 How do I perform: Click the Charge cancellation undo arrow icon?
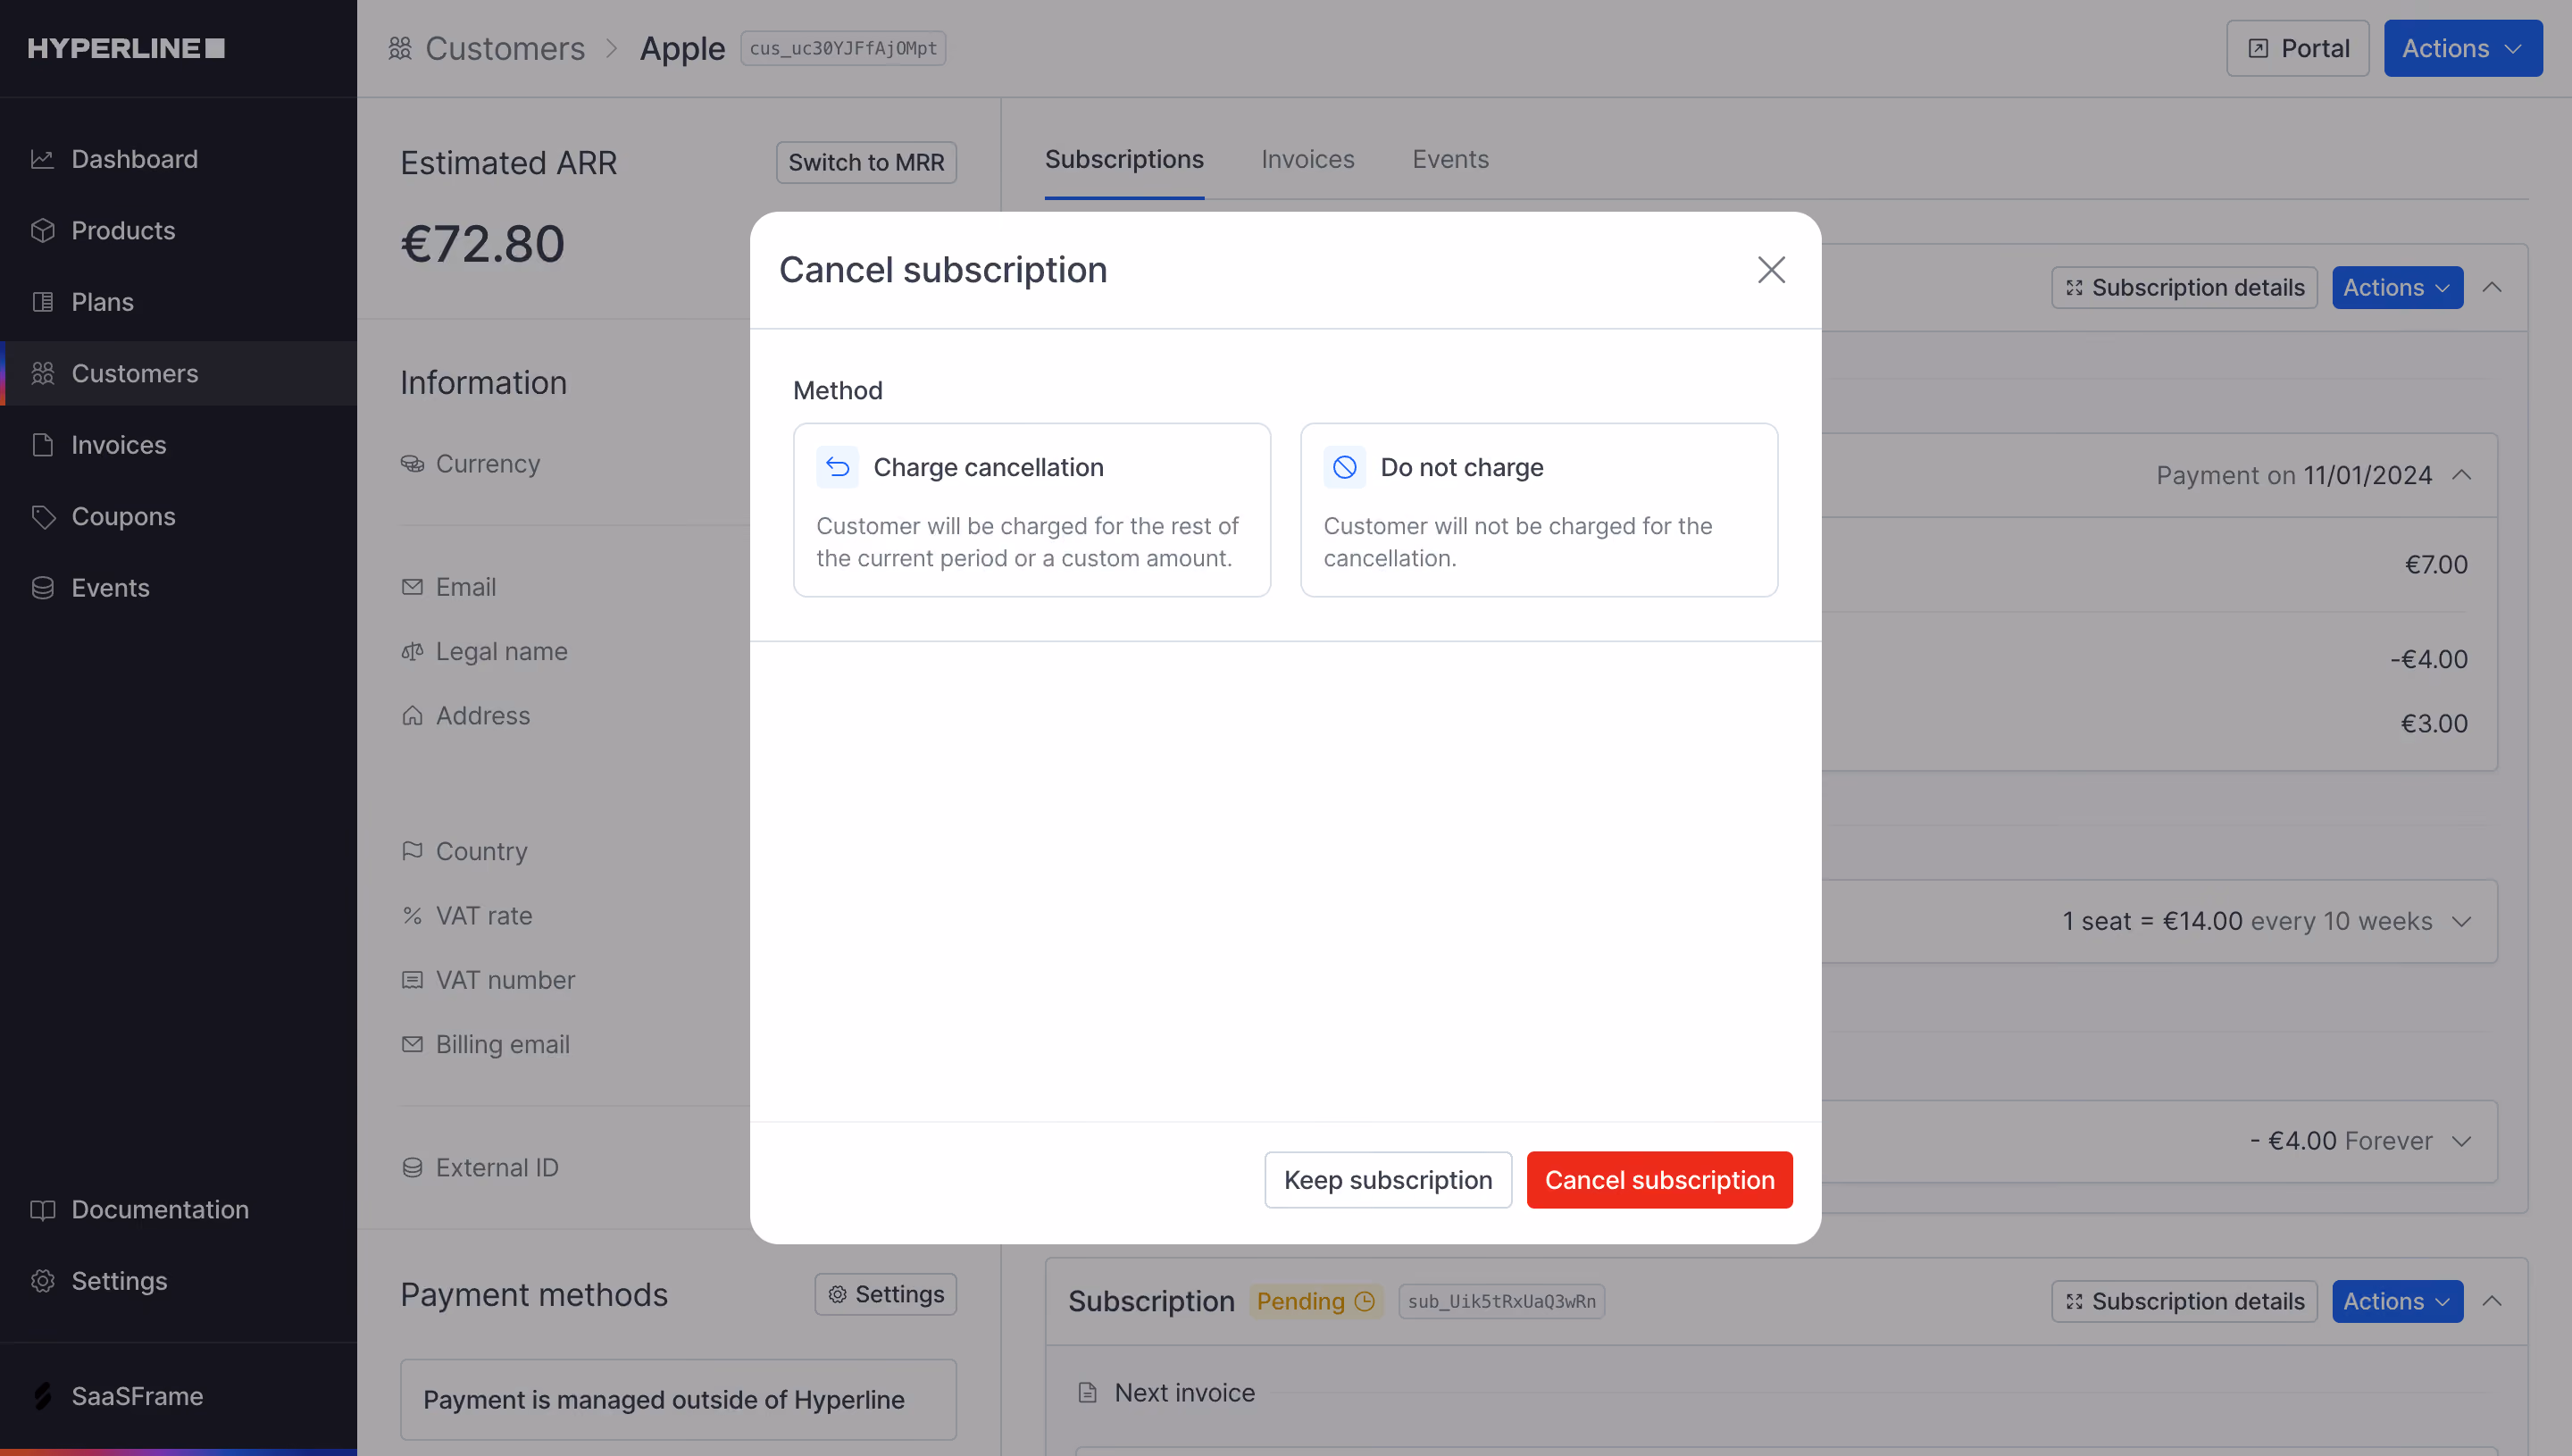pyautogui.click(x=837, y=467)
